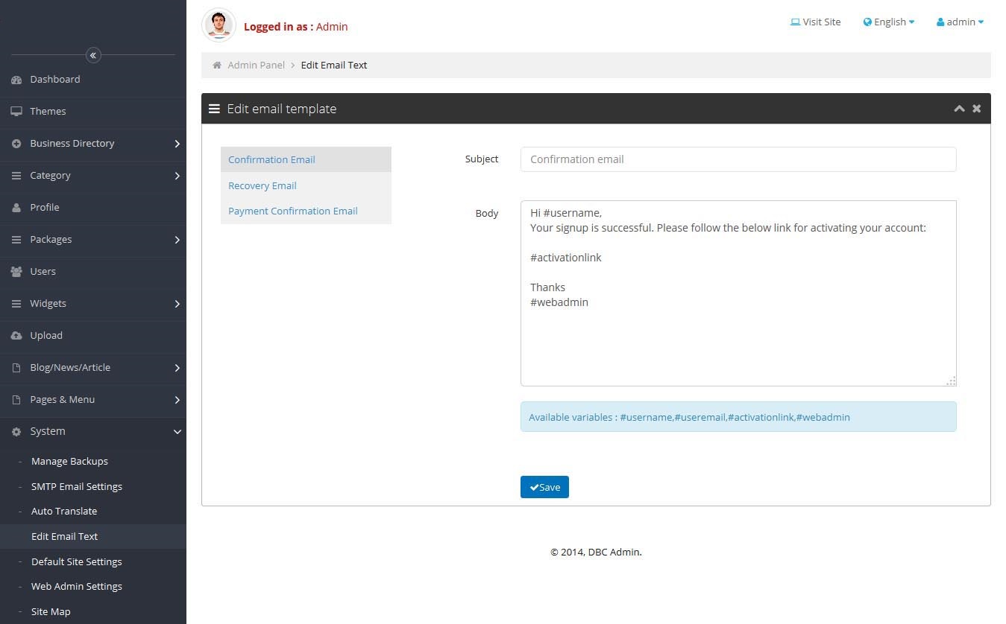Click inside the Body text area

[x=738, y=293]
